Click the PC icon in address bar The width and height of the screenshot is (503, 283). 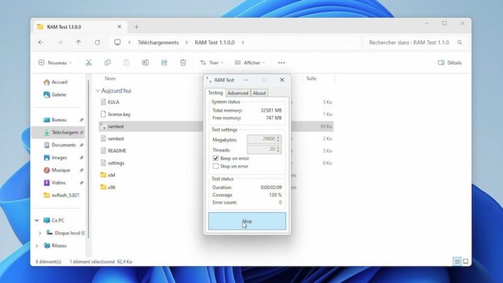pos(118,42)
